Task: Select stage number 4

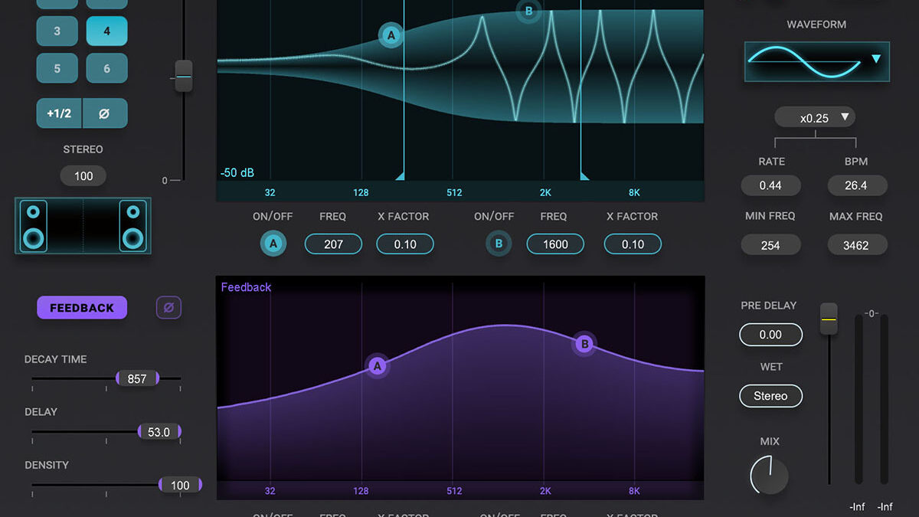Action: tap(106, 31)
